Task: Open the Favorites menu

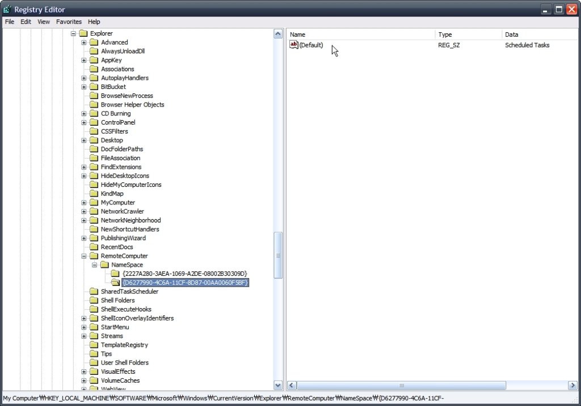Action: pyautogui.click(x=69, y=22)
